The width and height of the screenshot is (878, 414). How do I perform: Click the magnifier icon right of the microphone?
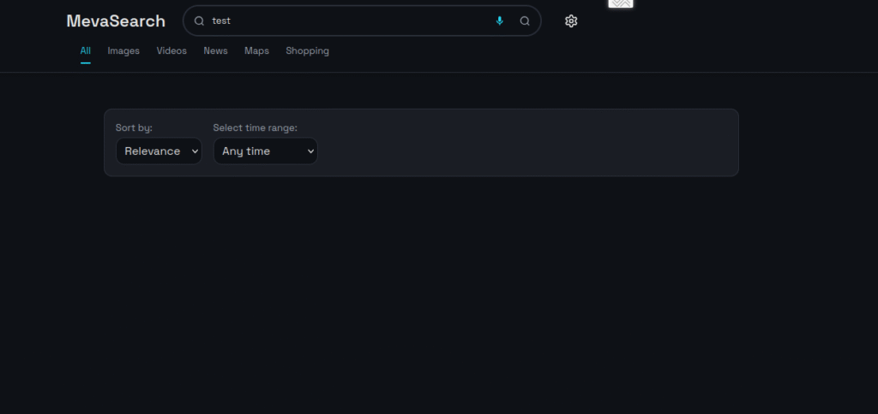[525, 21]
